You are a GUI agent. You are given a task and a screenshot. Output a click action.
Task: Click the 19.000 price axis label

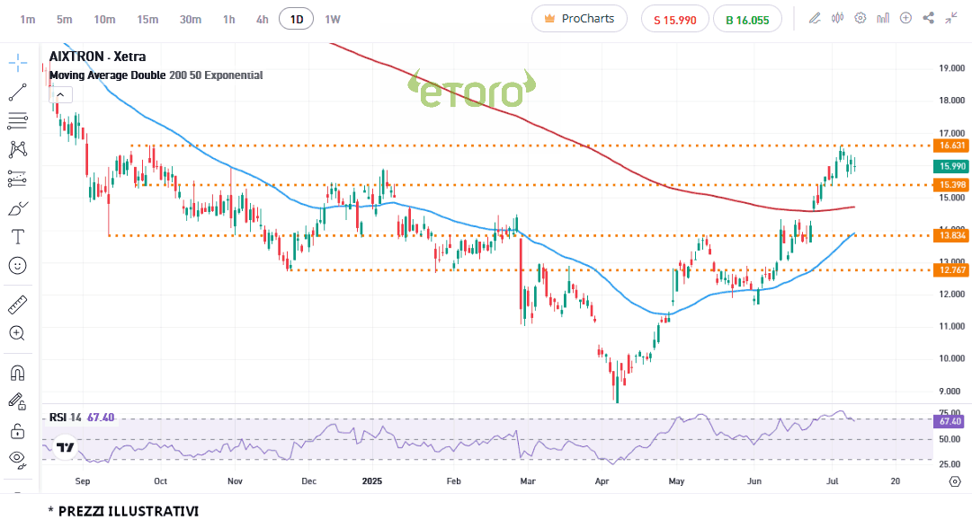[x=951, y=68]
